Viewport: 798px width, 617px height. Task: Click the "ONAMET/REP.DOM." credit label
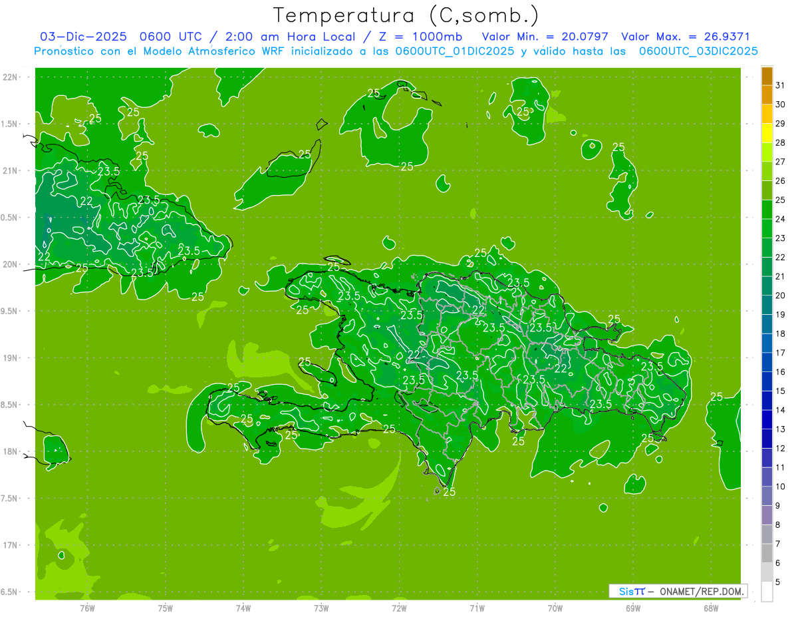point(701,591)
